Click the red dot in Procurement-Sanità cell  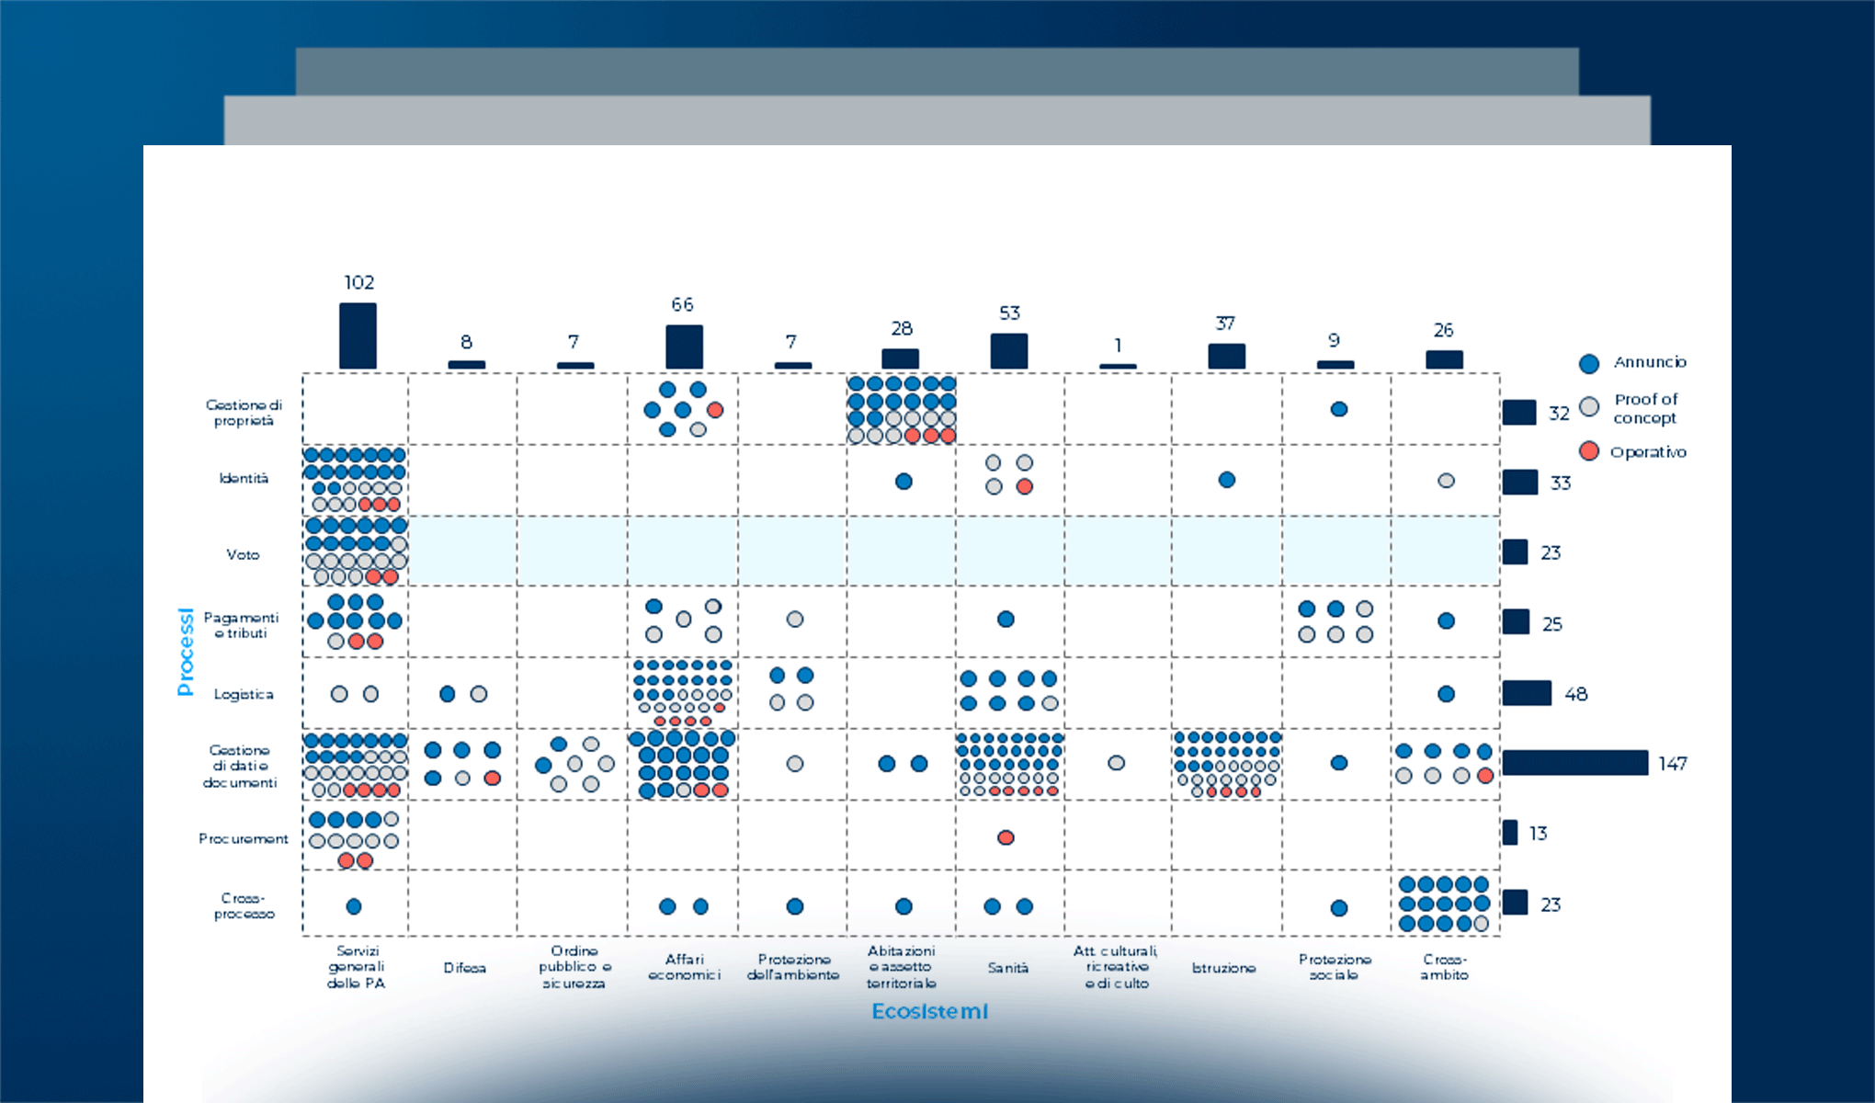tap(1006, 837)
